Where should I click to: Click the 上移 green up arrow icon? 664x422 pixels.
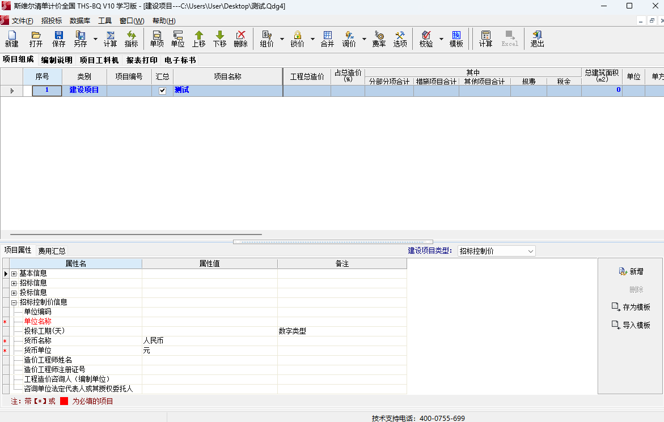(x=198, y=39)
